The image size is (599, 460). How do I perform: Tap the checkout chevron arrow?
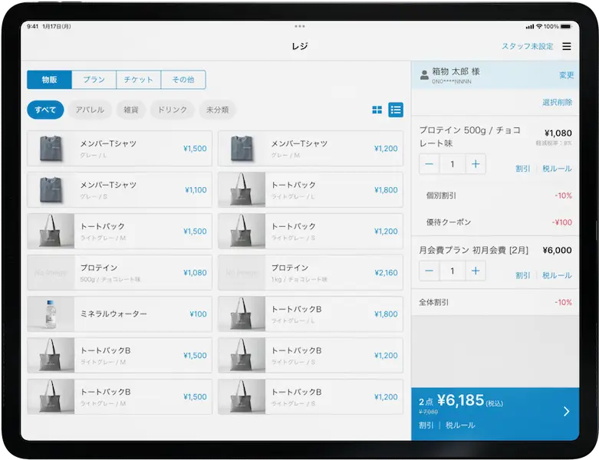point(567,411)
